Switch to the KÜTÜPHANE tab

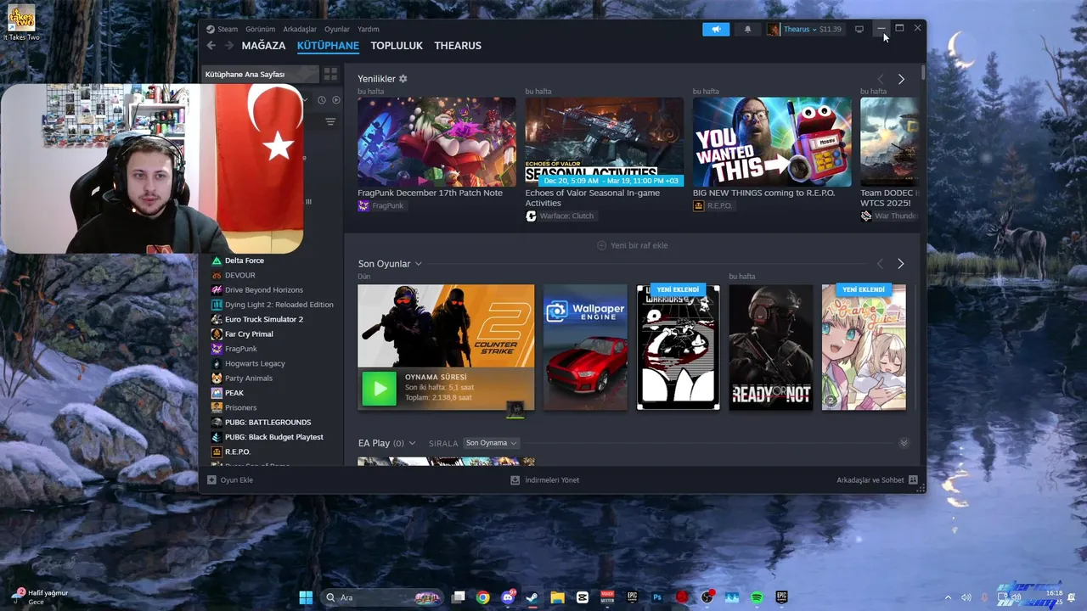click(328, 46)
